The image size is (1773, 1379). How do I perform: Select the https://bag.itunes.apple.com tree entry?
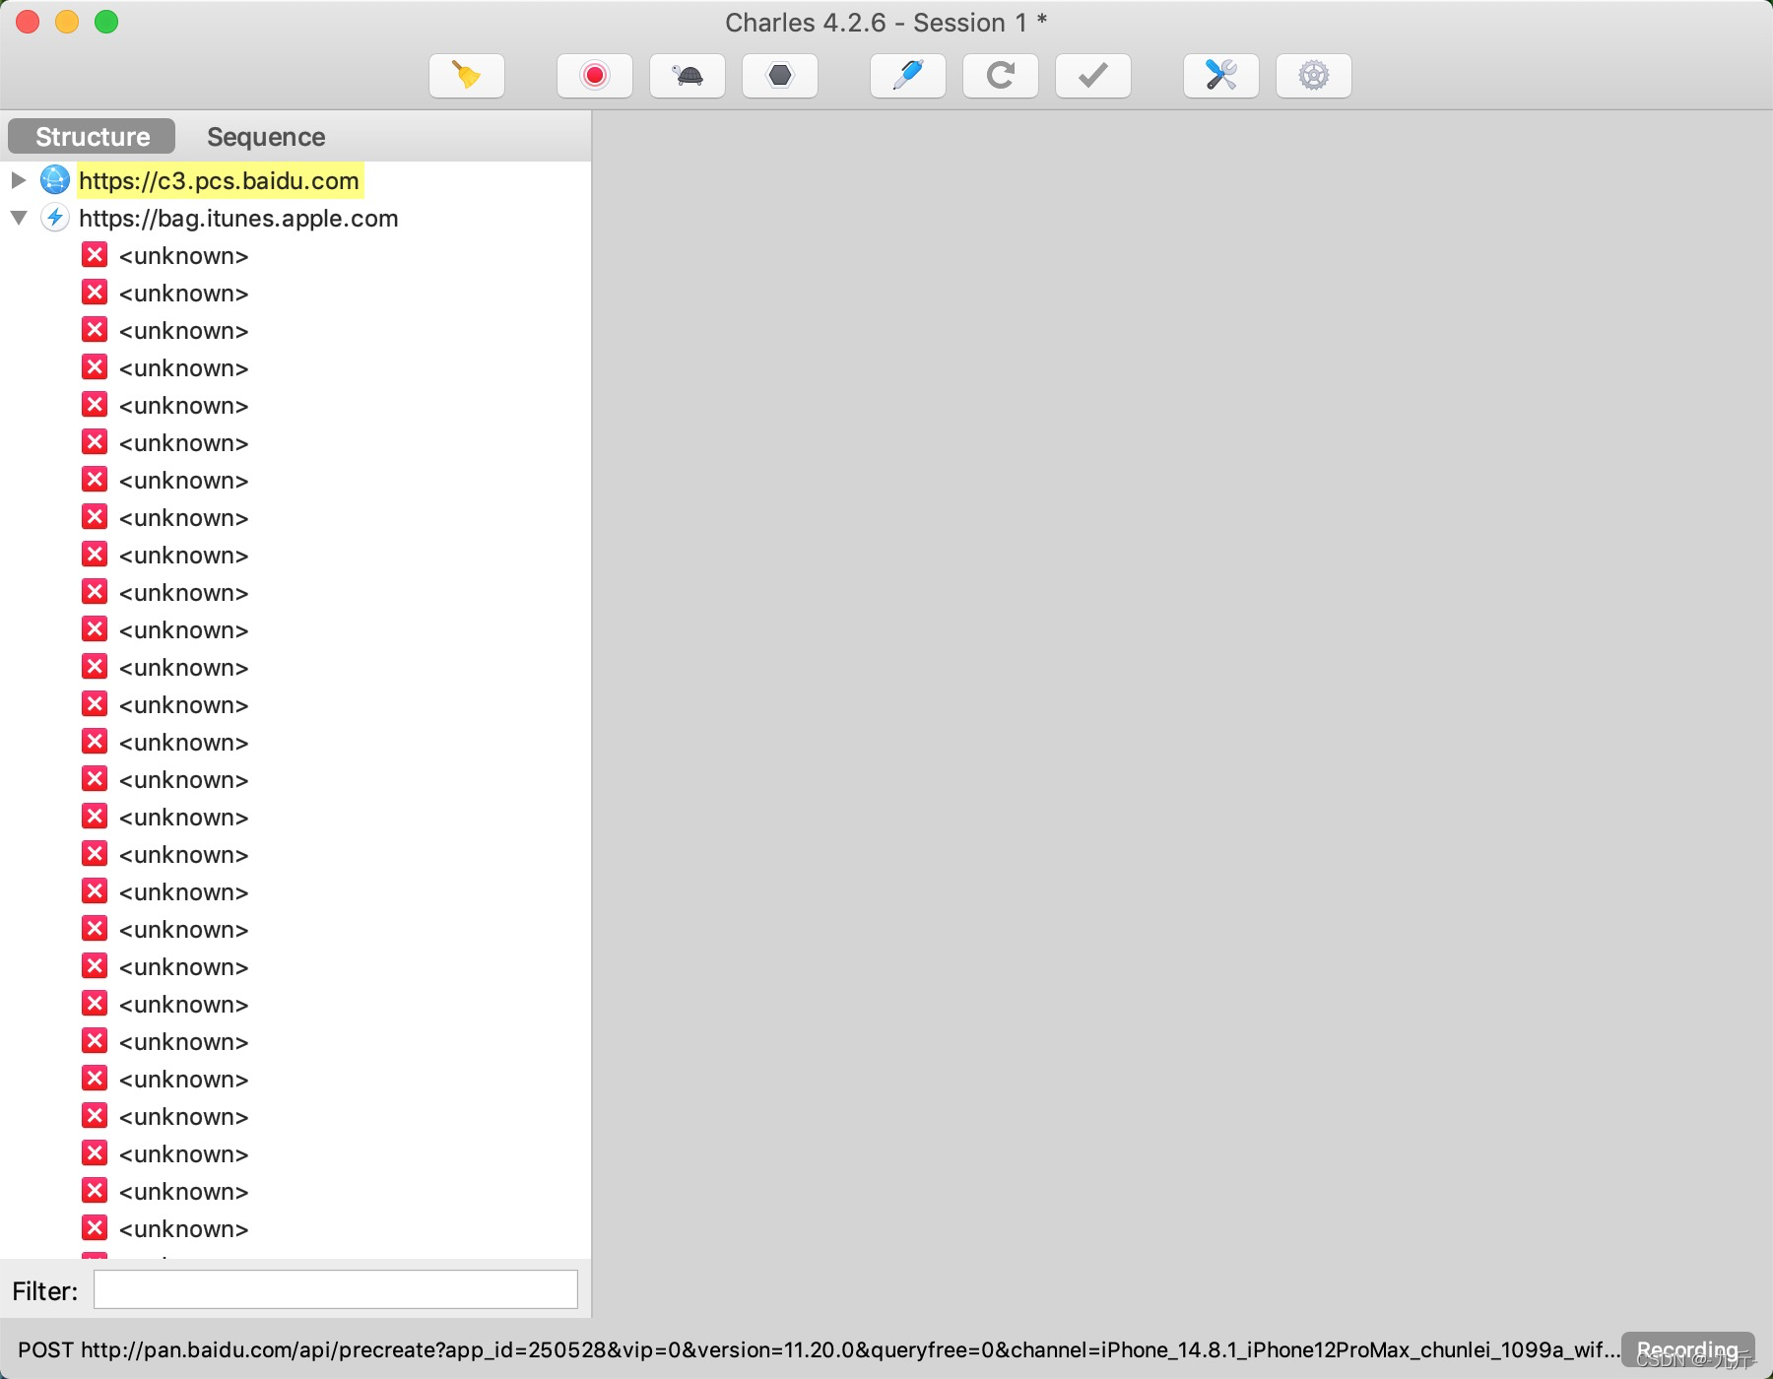tap(238, 218)
